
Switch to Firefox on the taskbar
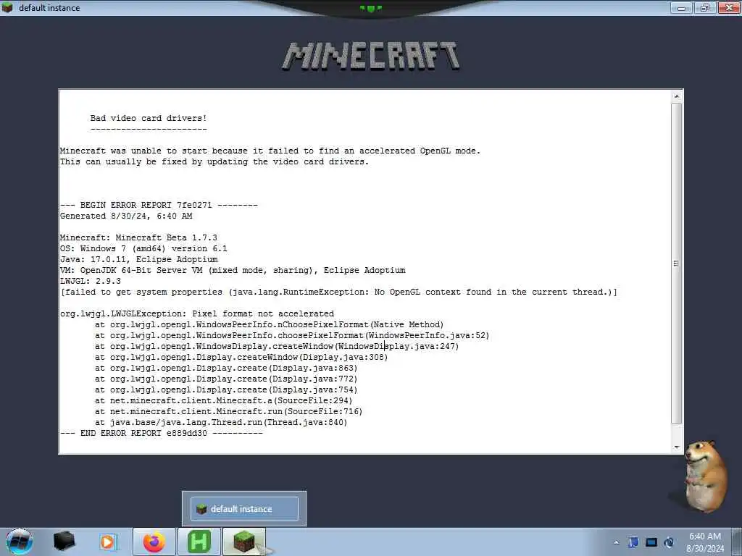tap(154, 542)
